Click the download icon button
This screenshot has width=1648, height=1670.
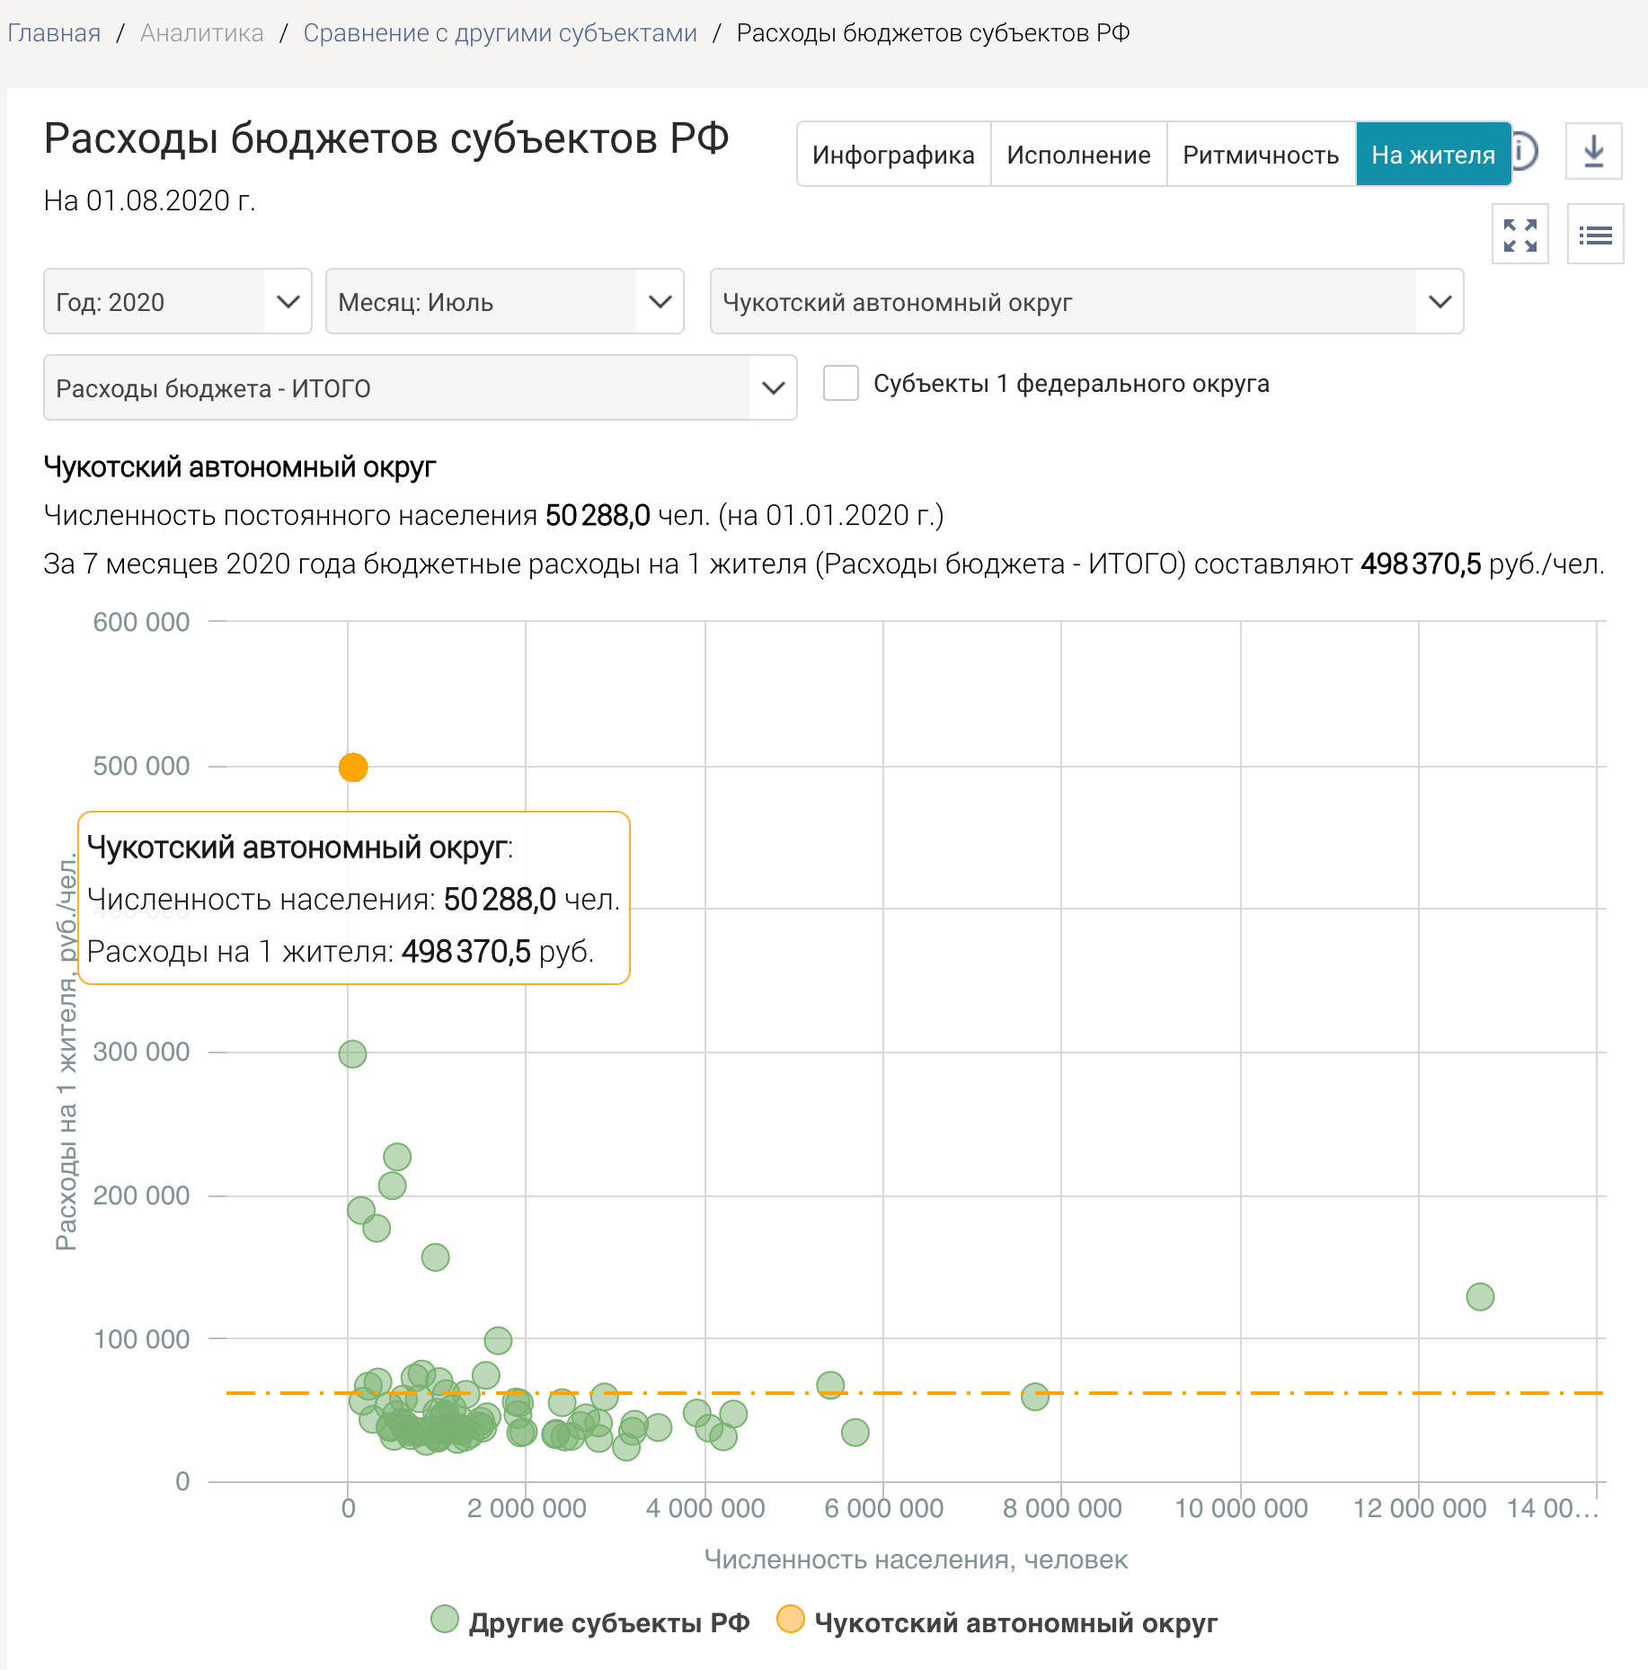click(1593, 152)
